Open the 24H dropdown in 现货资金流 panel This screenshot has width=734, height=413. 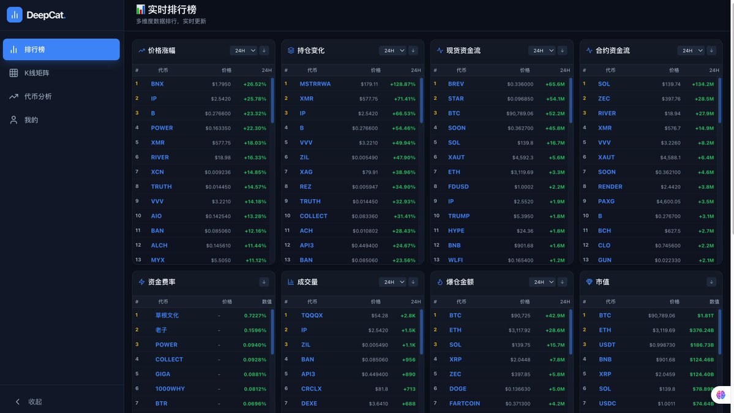coord(542,50)
